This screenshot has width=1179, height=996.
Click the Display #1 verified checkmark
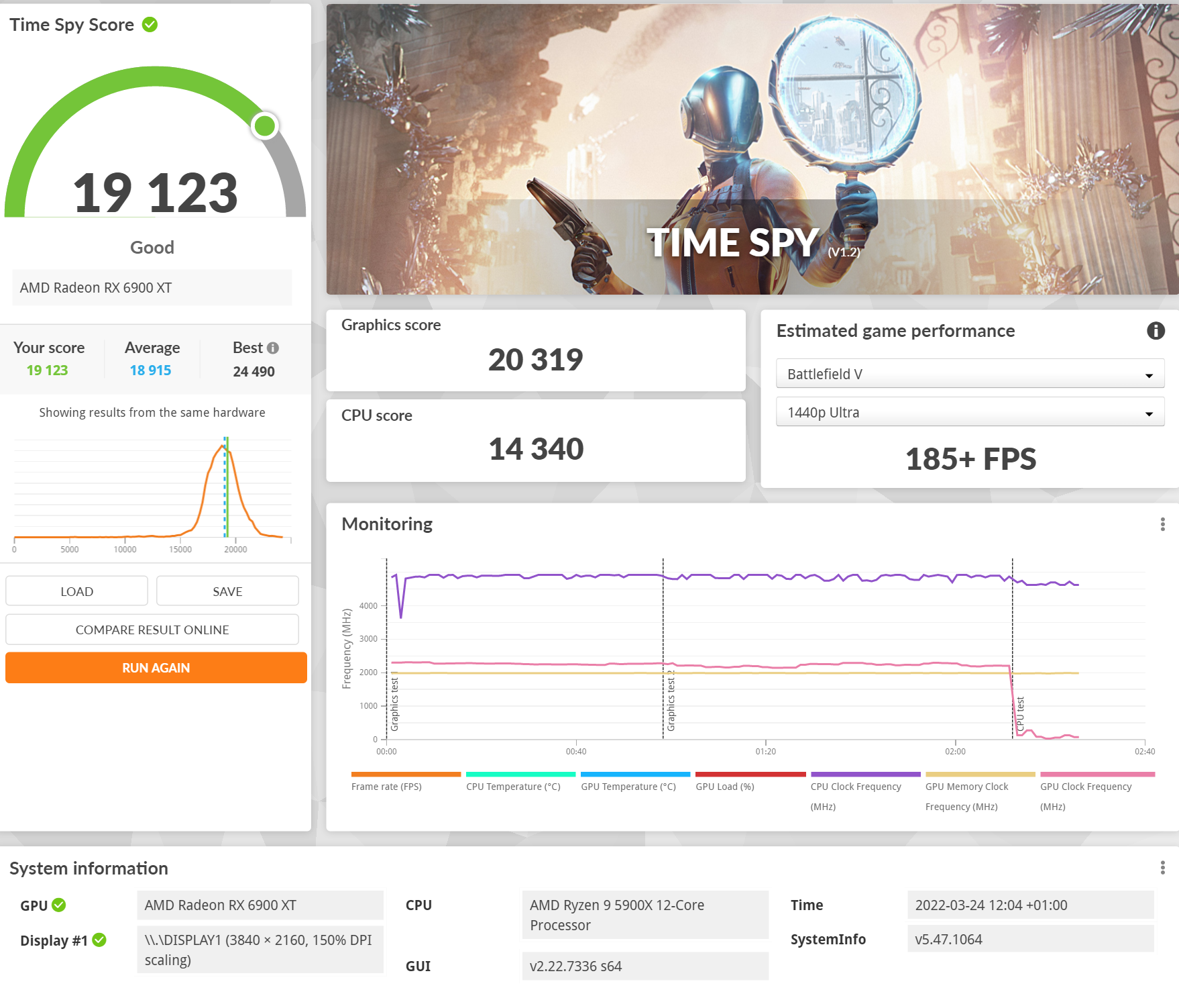[99, 940]
